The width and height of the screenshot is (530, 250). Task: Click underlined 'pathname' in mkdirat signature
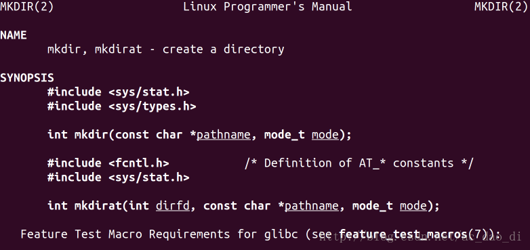pos(312,206)
